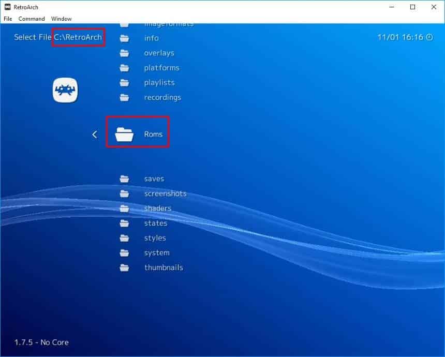Open the Window menu
The image size is (445, 357).
(61, 19)
